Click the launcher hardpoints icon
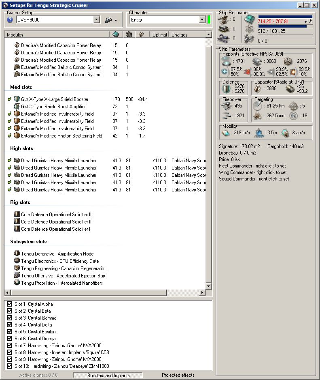The width and height of the screenshot is (320, 380). click(x=223, y=29)
